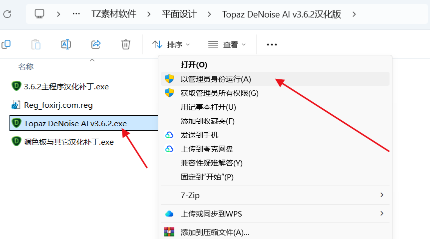
Task: Expand chevron after TZ素材软件 breadcrumb
Action: tap(149, 14)
